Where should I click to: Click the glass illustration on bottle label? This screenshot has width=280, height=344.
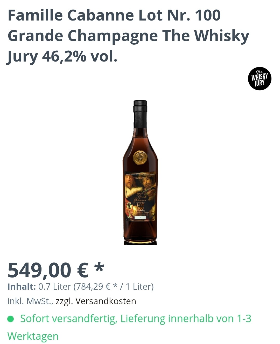coord(129,210)
